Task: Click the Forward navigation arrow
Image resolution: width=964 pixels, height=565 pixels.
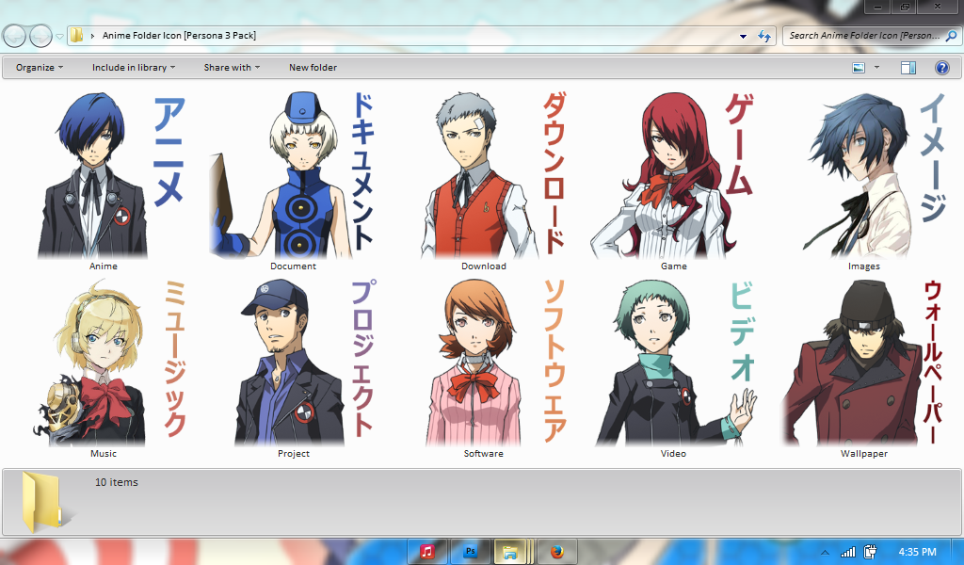Action: tap(40, 37)
